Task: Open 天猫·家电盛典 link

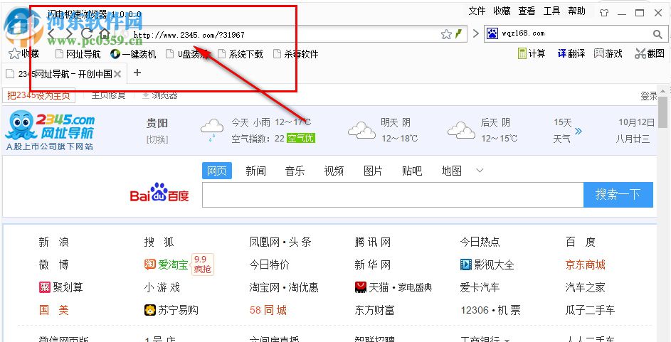Action: [393, 287]
